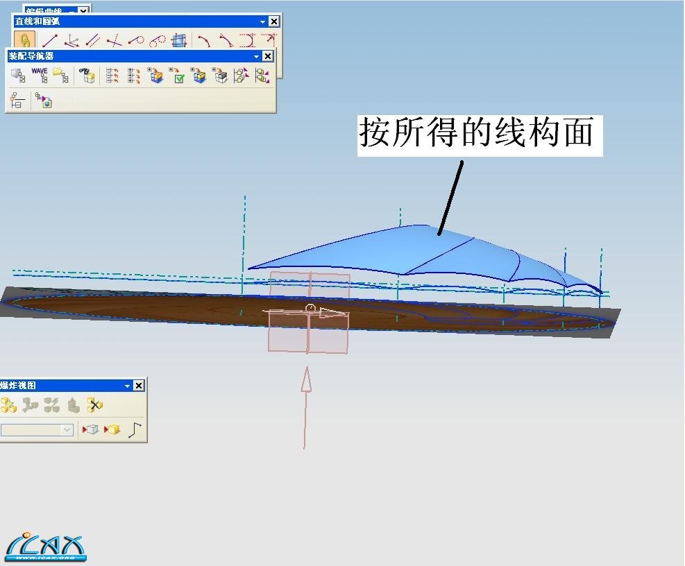Click the green checkmark component icon
The height and width of the screenshot is (566, 685).
177,76
